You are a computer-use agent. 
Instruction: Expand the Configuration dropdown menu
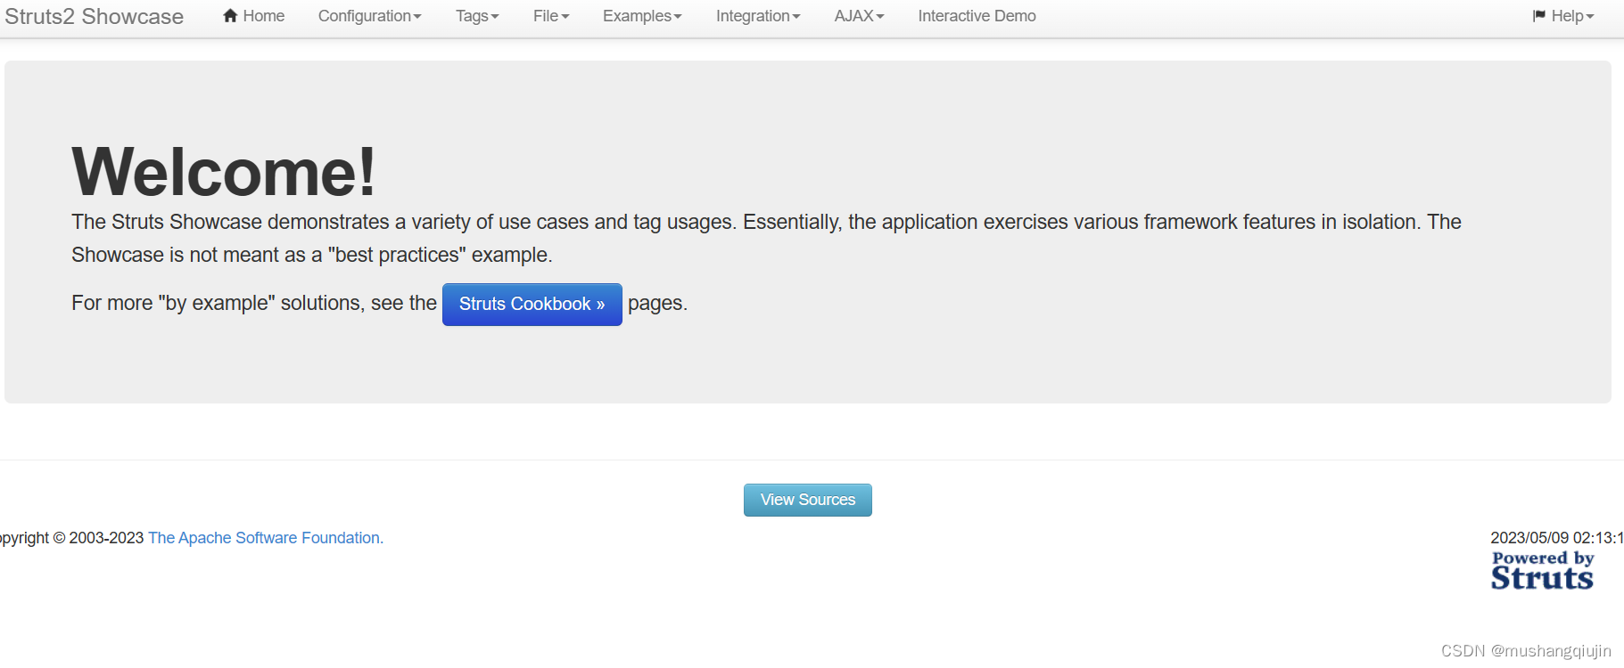(x=369, y=16)
